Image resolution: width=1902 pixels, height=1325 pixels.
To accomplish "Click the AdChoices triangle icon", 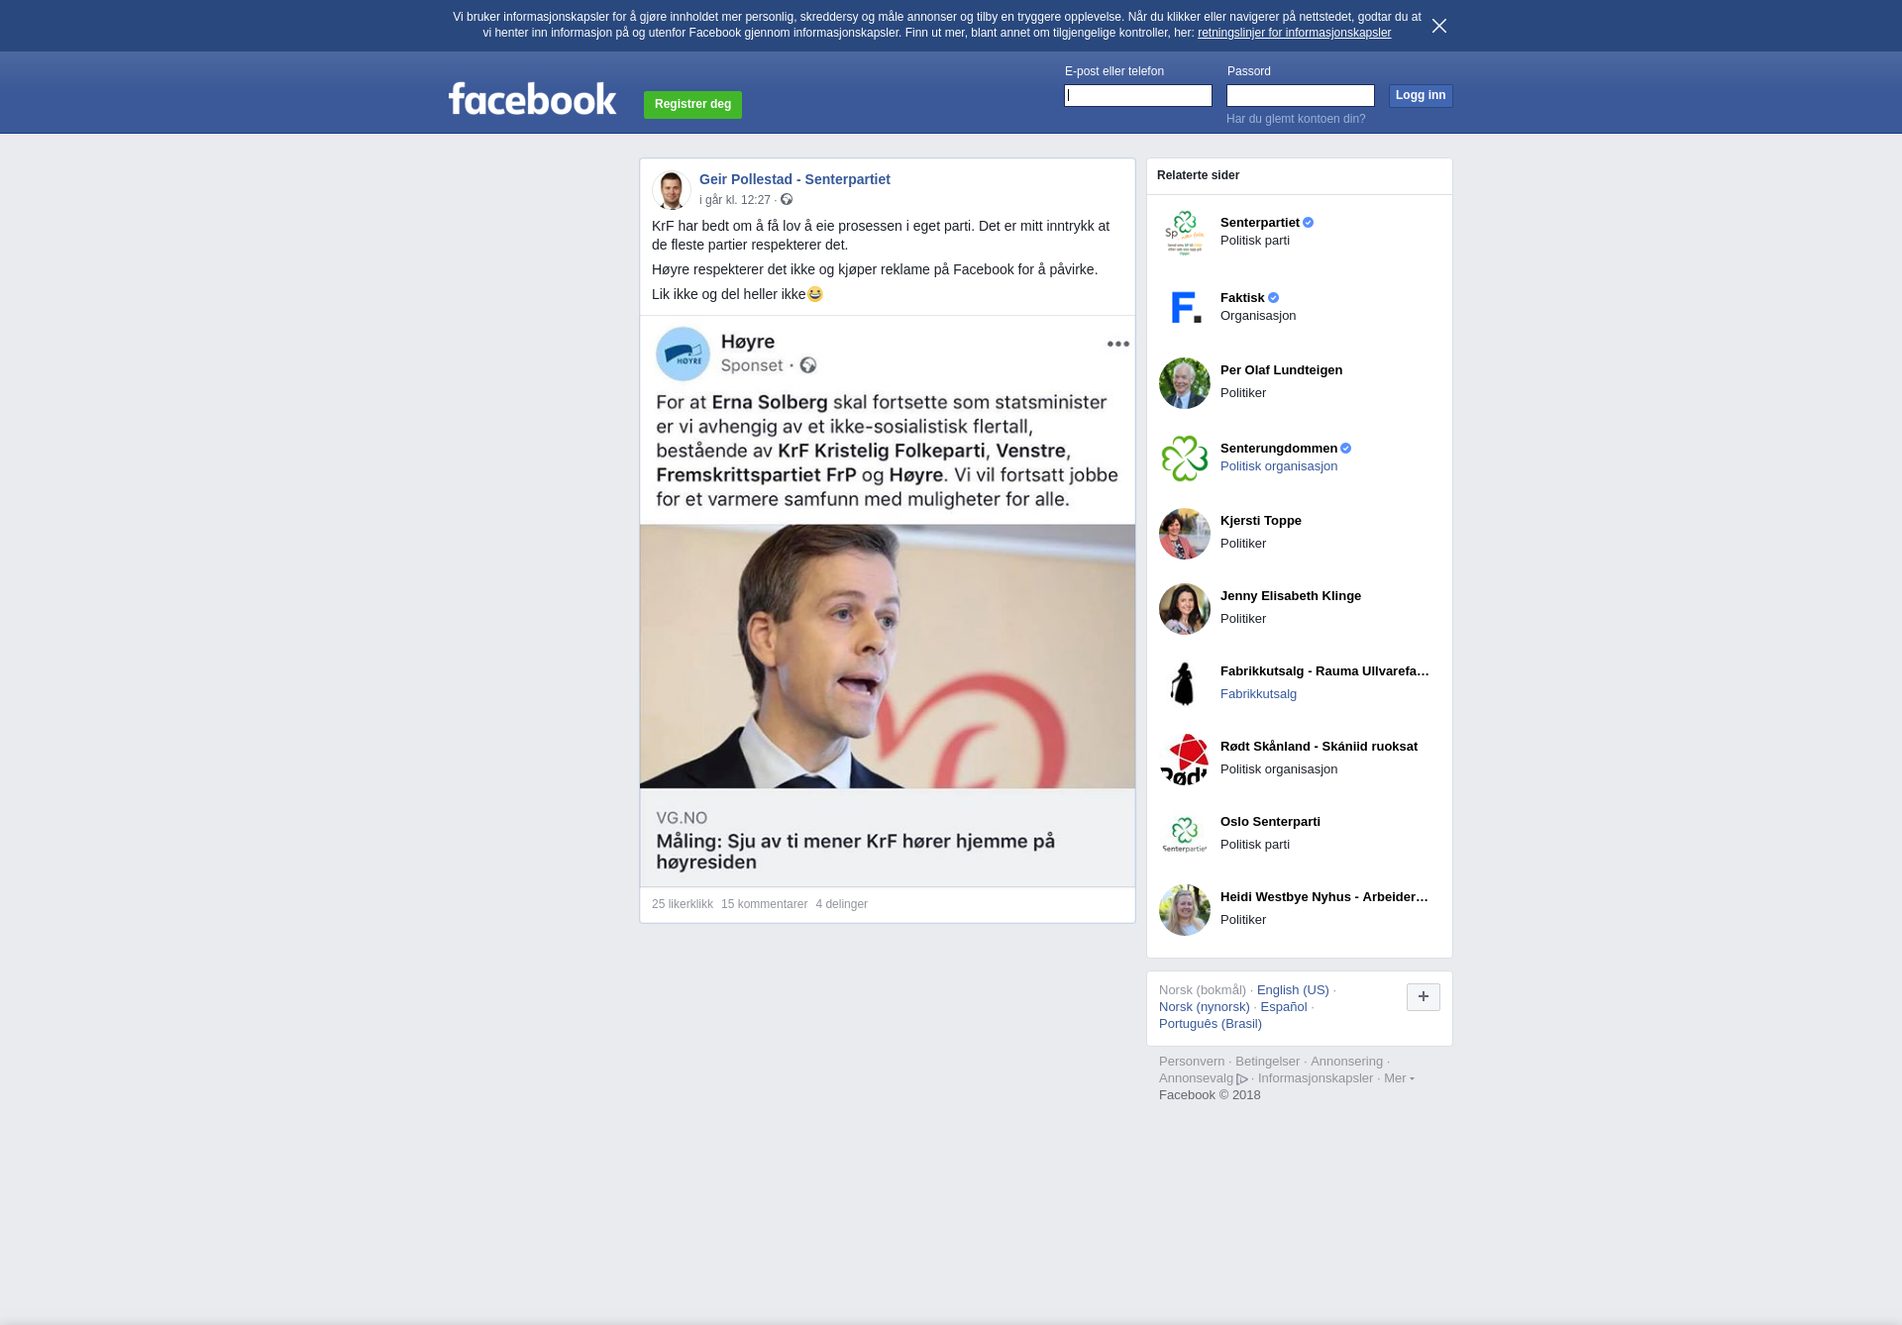I will click(1242, 1079).
